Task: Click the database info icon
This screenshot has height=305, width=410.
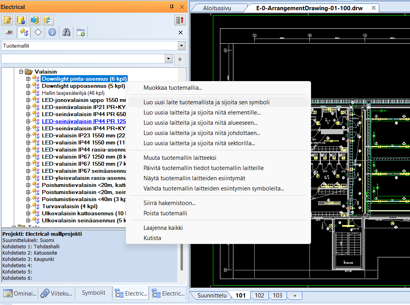Action: coord(21,20)
